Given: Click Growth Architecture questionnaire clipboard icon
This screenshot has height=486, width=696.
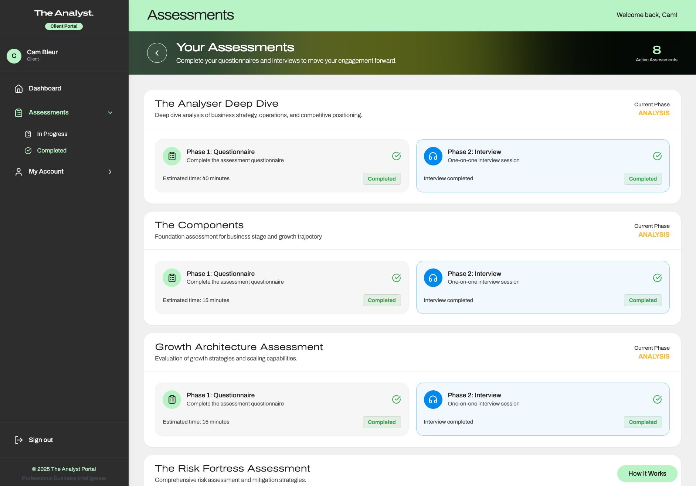Looking at the screenshot, I should [x=172, y=400].
